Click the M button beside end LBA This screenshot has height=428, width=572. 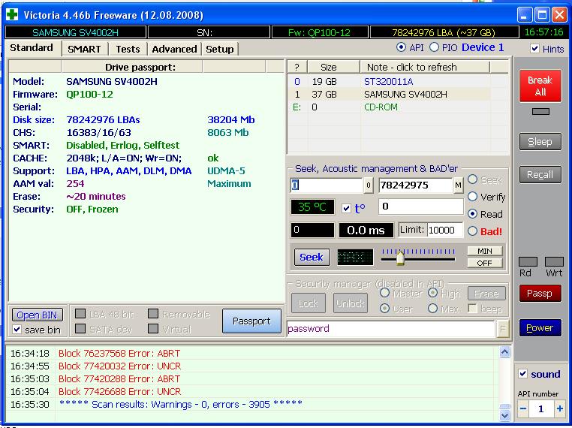[458, 185]
